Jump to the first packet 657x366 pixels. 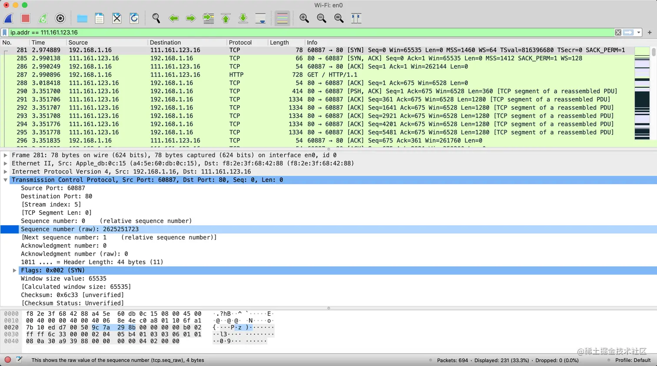[226, 18]
